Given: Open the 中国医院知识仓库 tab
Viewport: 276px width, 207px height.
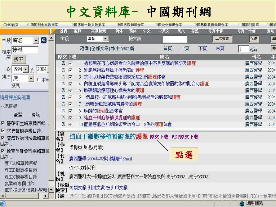Looking at the screenshot, I should tap(130, 25).
